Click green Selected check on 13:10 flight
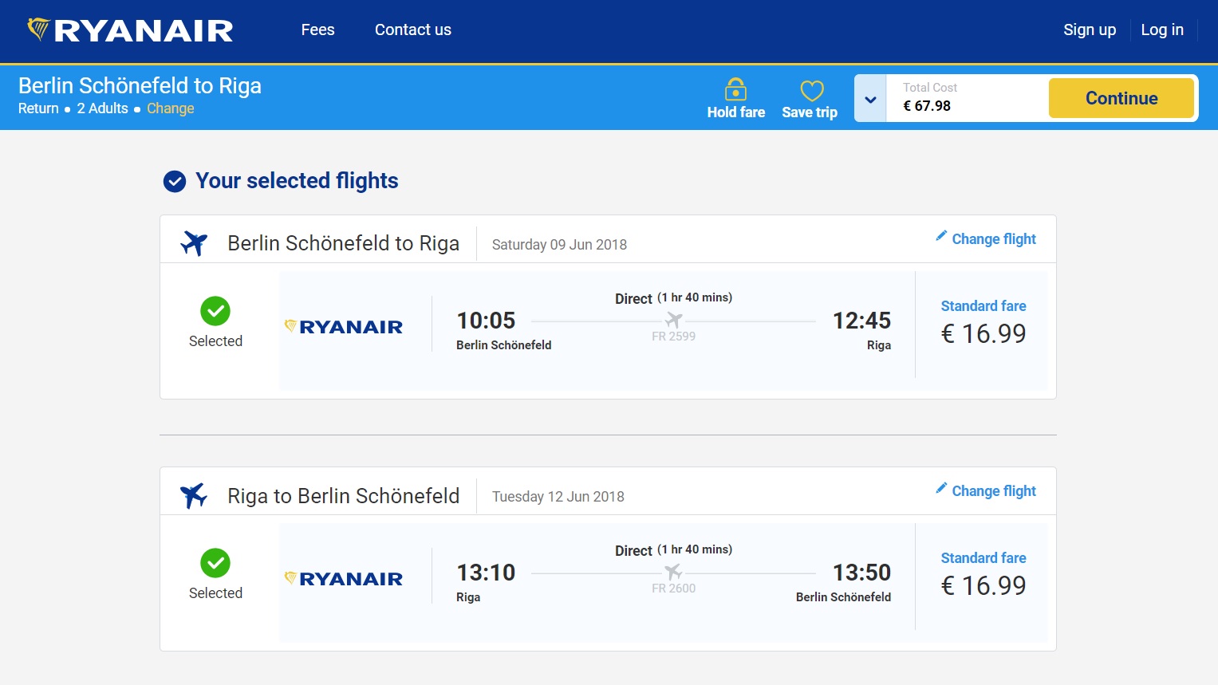Image resolution: width=1218 pixels, height=685 pixels. click(x=215, y=563)
